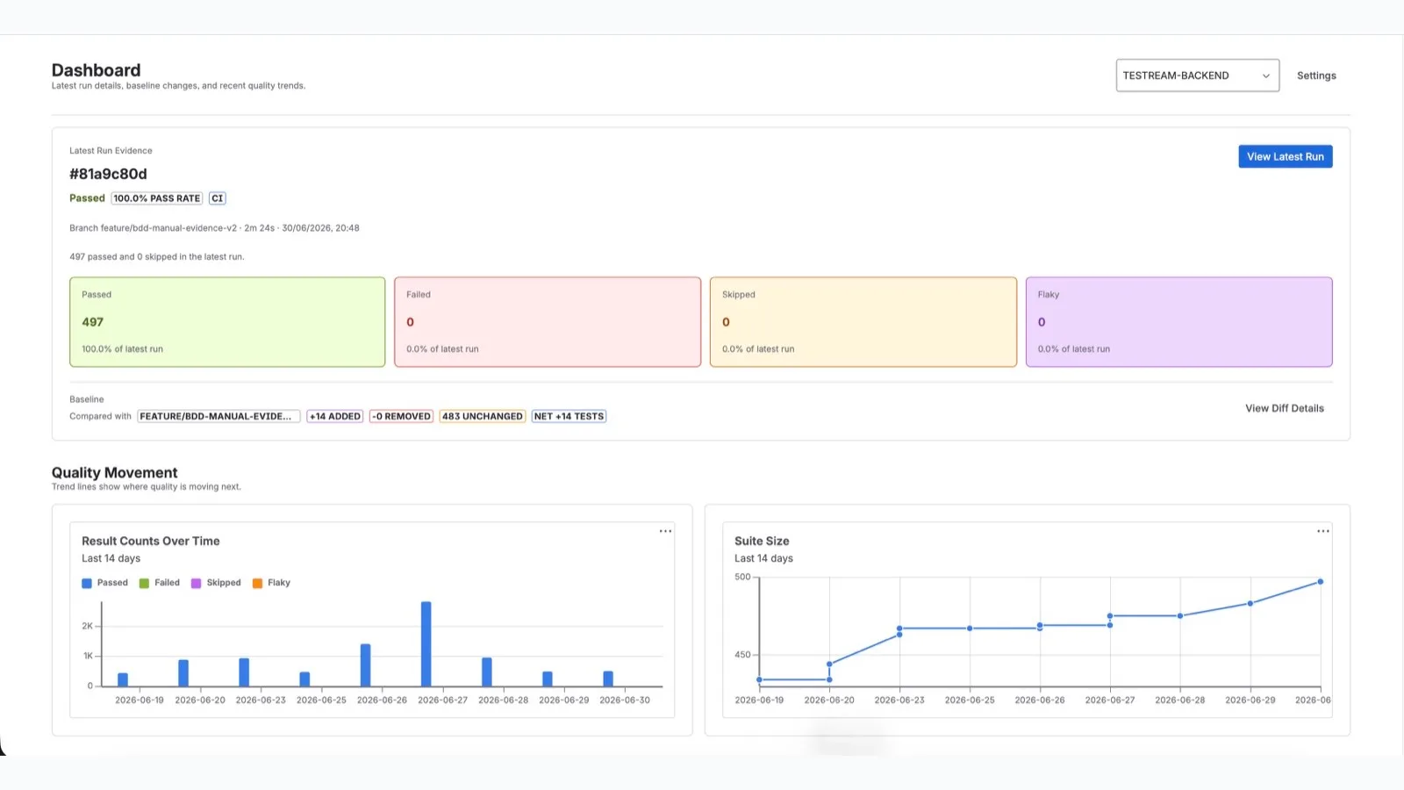
Task: Click the 2026-06-30 bar in Result Counts
Action: tap(608, 679)
